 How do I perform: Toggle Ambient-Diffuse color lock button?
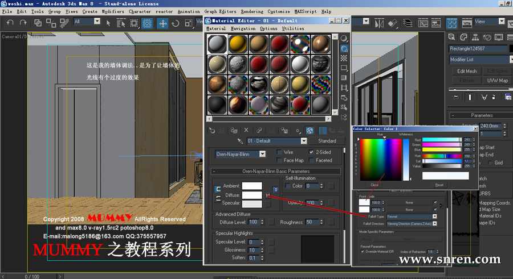point(218,189)
